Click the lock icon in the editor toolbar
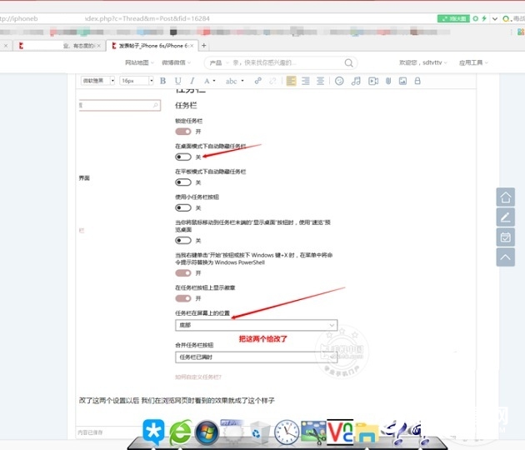This screenshot has height=450, width=525. click(417, 81)
